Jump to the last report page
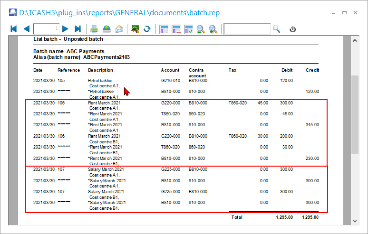This screenshot has height=234, width=368. 78,29
